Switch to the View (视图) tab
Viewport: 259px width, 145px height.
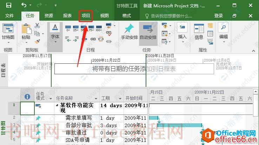104,16
